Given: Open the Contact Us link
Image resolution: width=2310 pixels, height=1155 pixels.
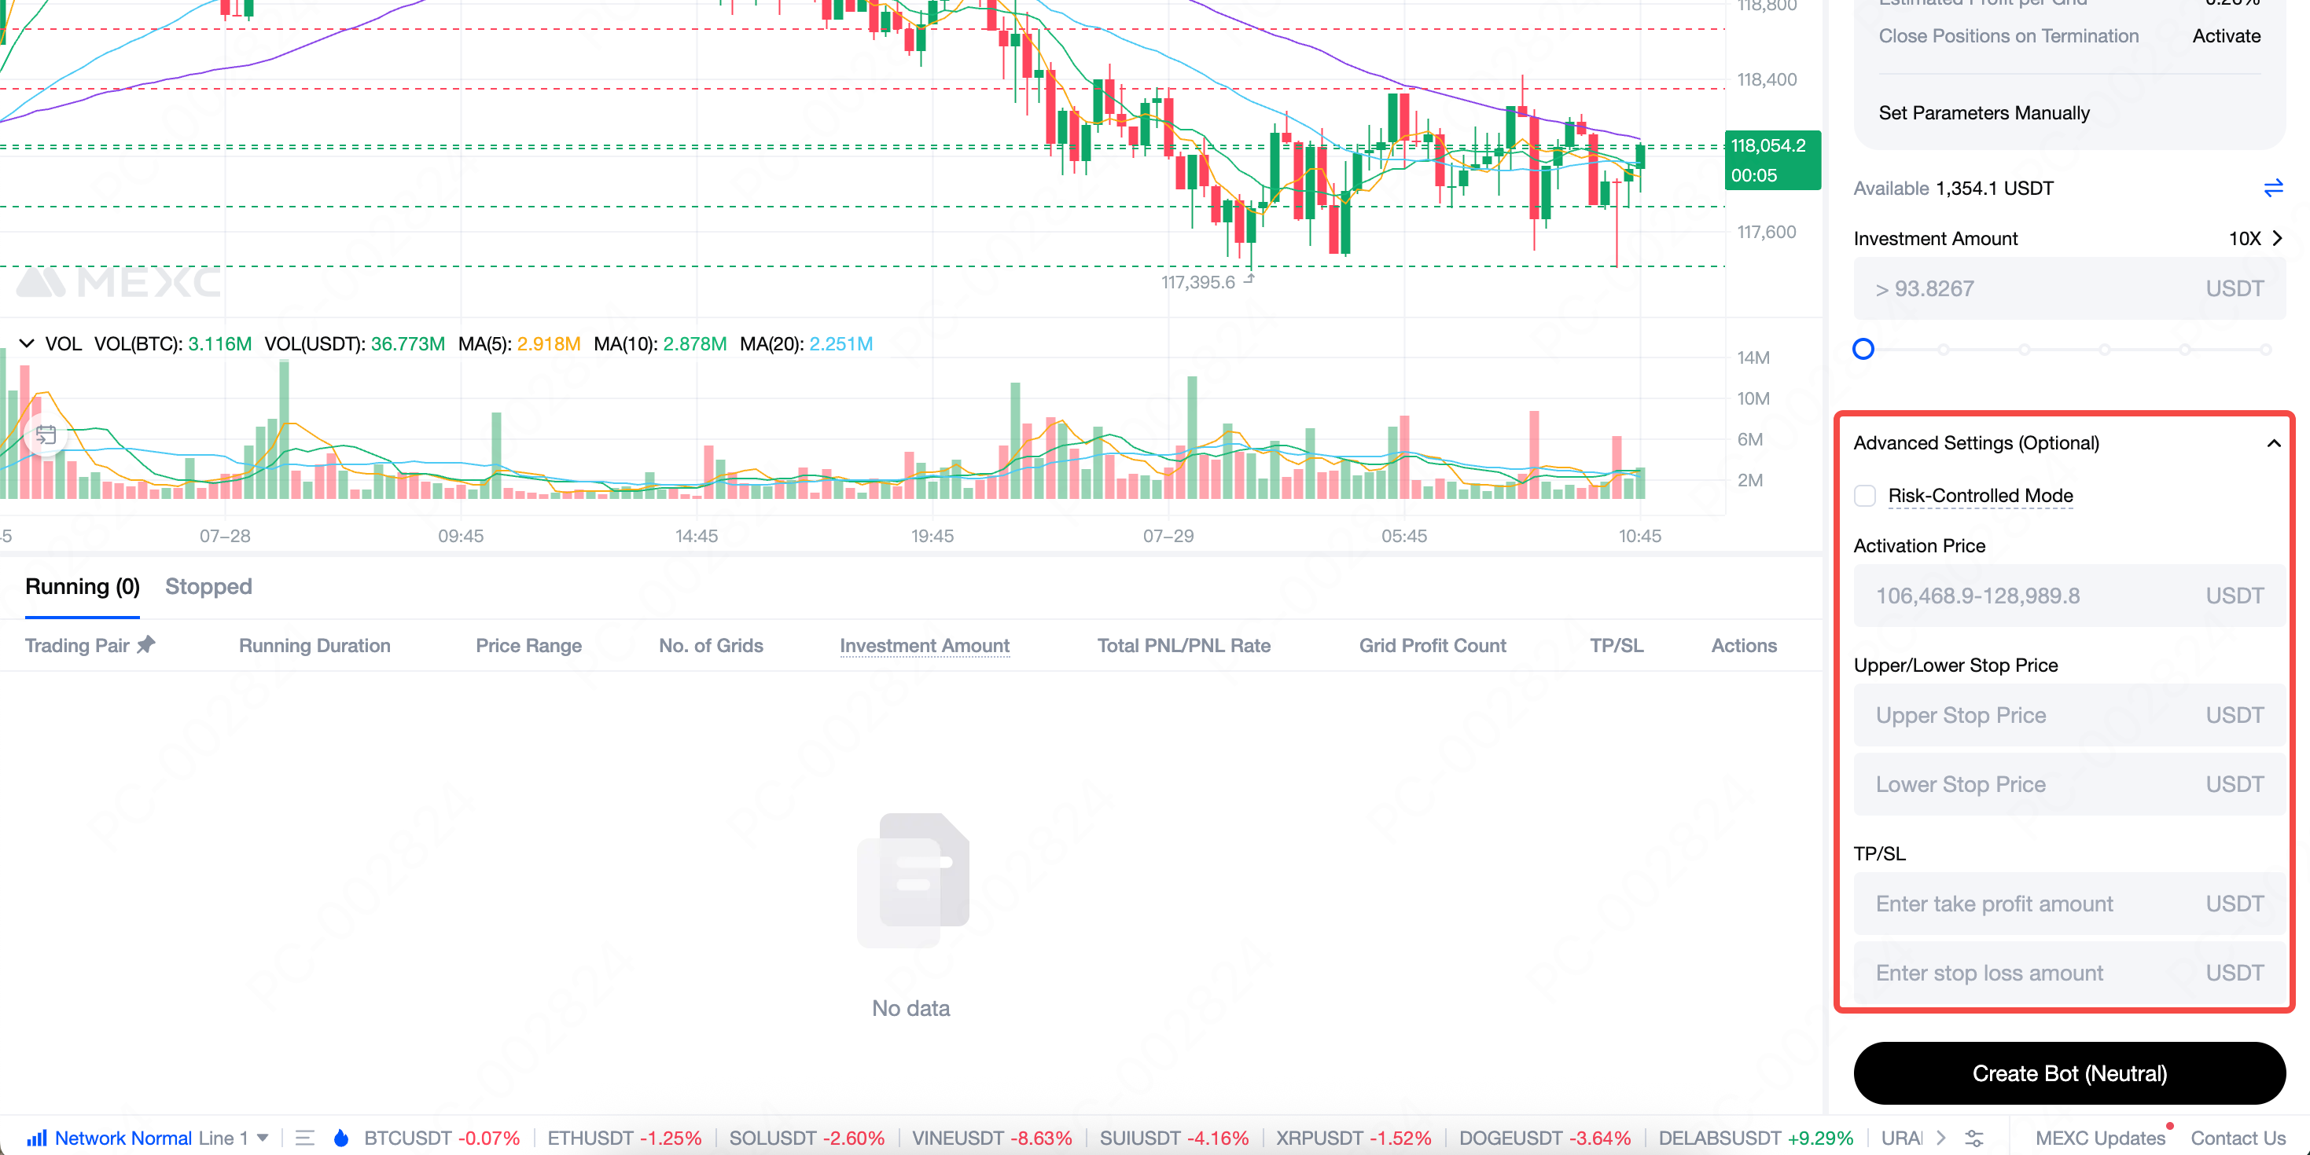Looking at the screenshot, I should point(2238,1138).
